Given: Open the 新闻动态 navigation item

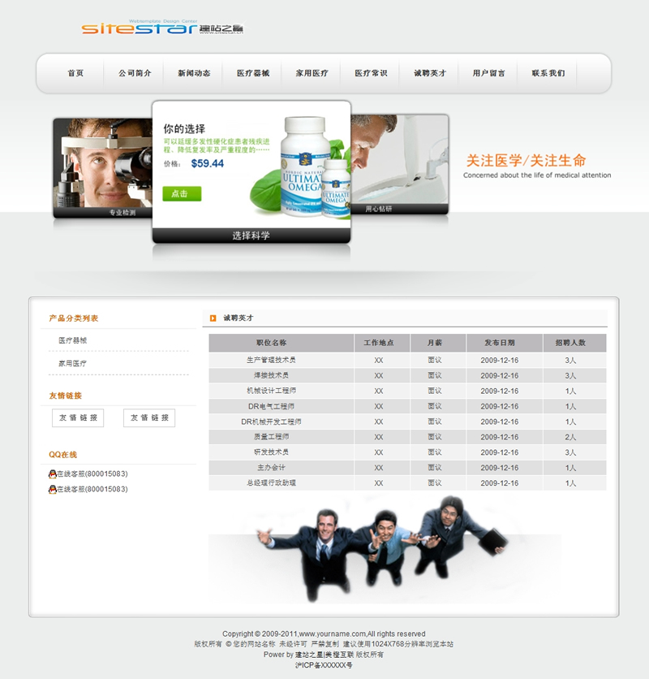Looking at the screenshot, I should tap(194, 73).
